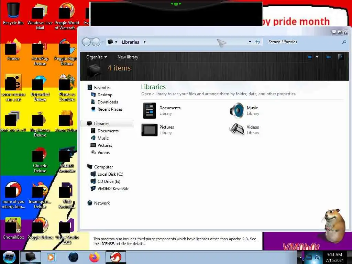352x264 pixels.
Task: Toggle the preview pane icon
Action: pyautogui.click(x=328, y=57)
